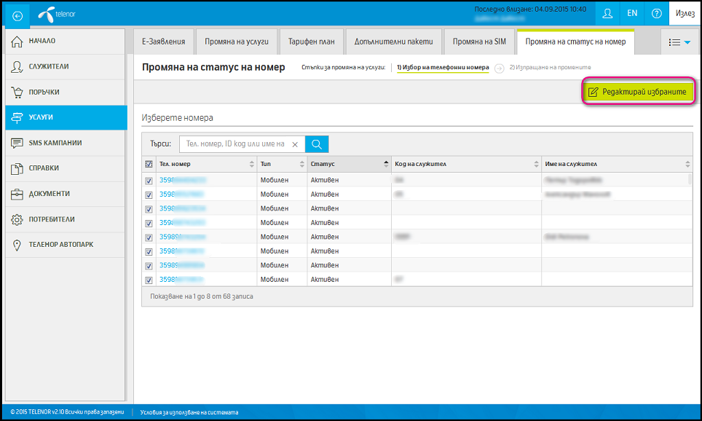Uncheck the first row checkbox

click(149, 181)
